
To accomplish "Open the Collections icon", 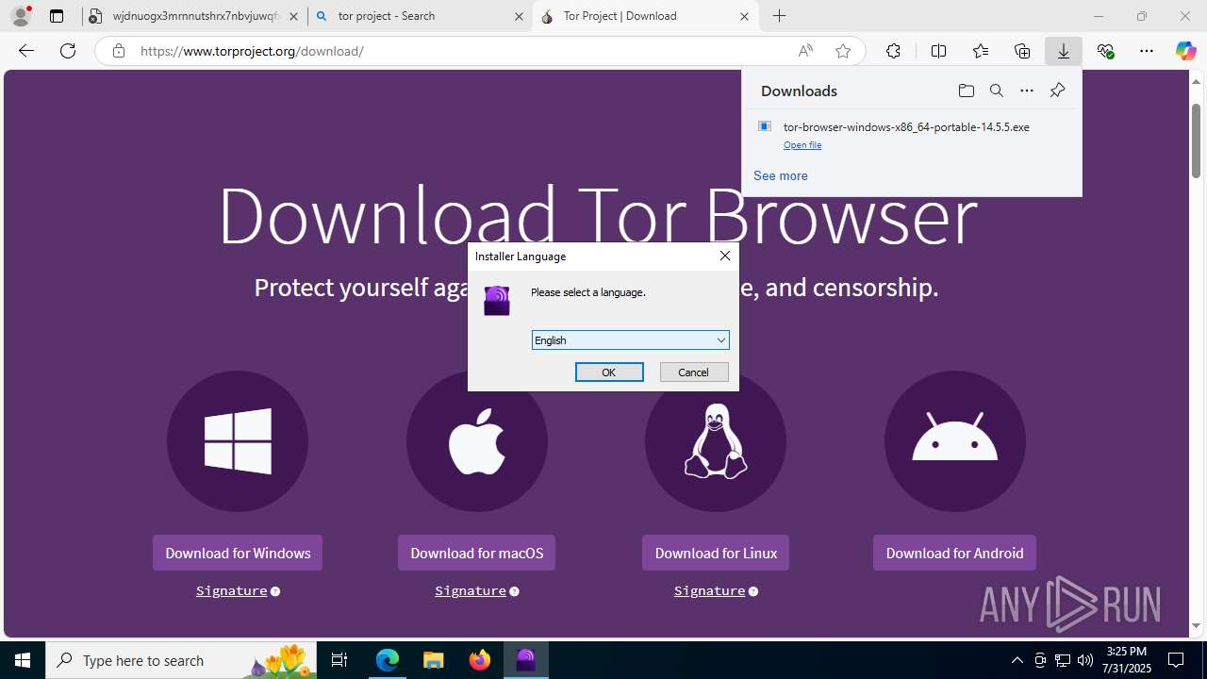I will 1022,51.
